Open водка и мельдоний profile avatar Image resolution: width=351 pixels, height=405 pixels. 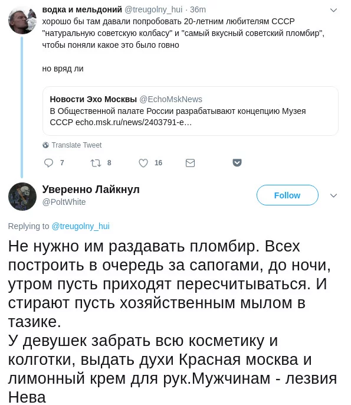(22, 21)
